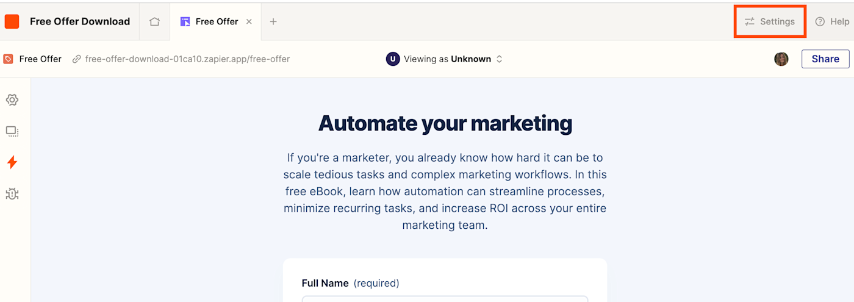
Task: Click the Full Name (required) label
Action: [351, 283]
